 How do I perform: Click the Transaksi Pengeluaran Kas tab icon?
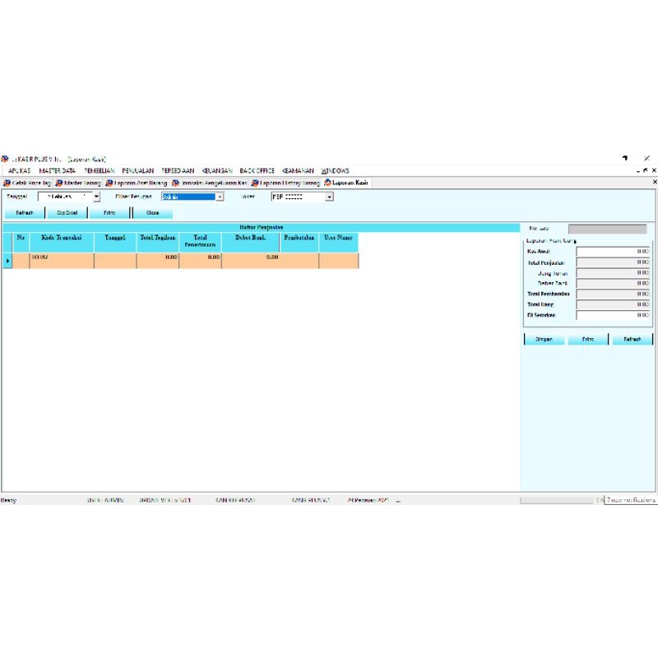tap(176, 183)
